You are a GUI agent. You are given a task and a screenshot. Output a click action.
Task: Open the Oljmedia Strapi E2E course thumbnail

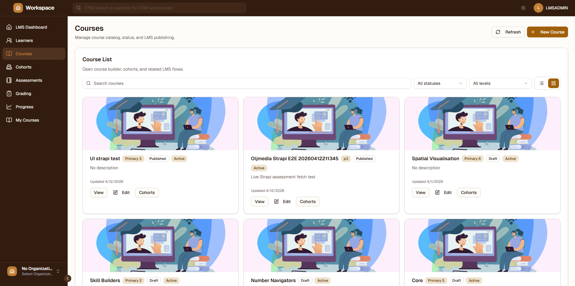pyautogui.click(x=321, y=124)
